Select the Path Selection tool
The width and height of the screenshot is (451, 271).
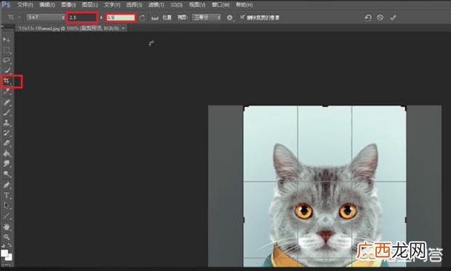pos(7,205)
